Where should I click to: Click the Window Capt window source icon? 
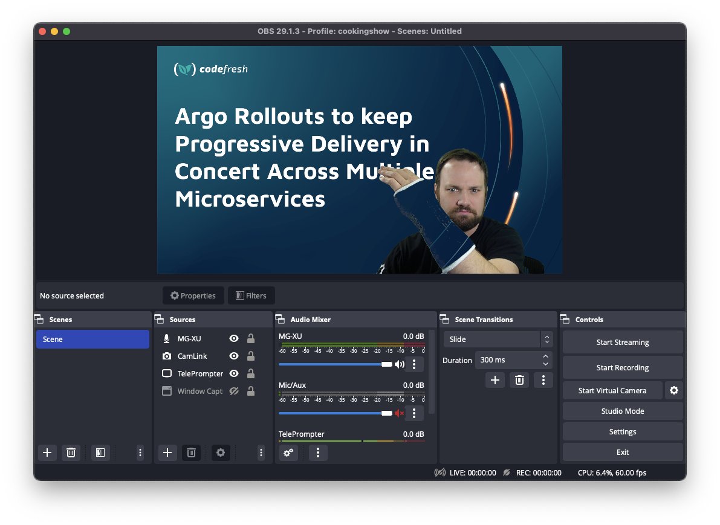(167, 391)
